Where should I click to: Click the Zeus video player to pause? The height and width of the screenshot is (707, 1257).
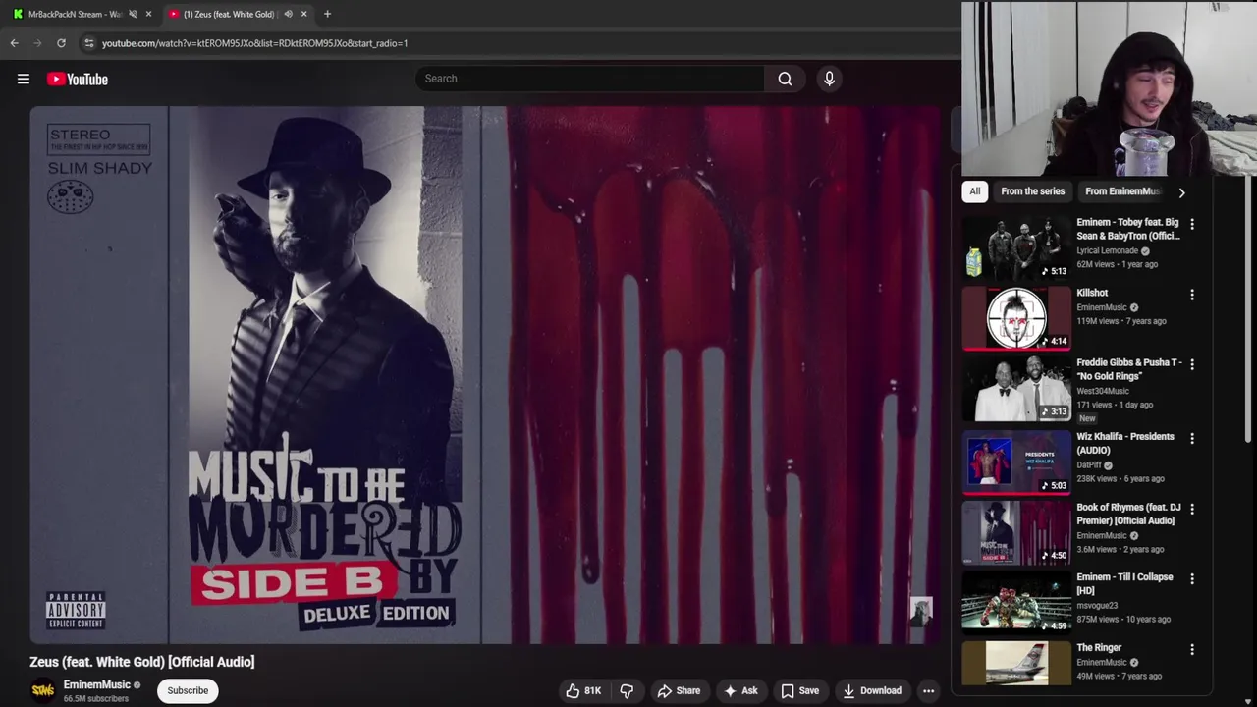[485, 375]
